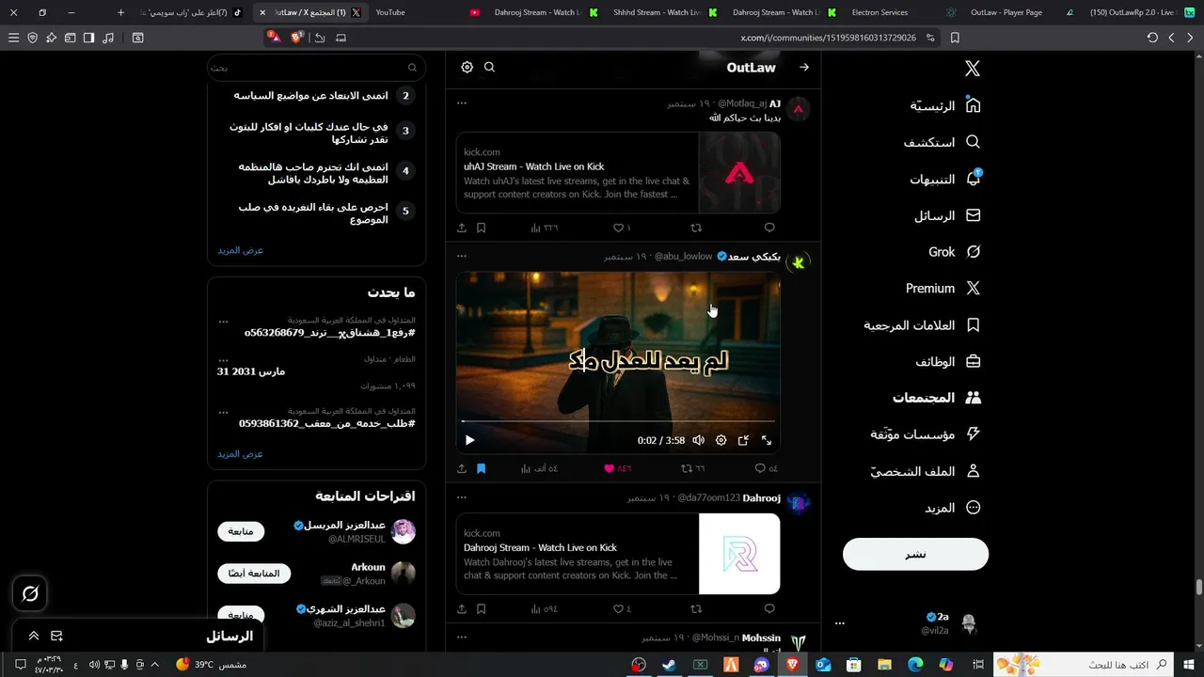Open الملف الشخصي profile in sidebar
The height and width of the screenshot is (677, 1204).
pyautogui.click(x=926, y=471)
